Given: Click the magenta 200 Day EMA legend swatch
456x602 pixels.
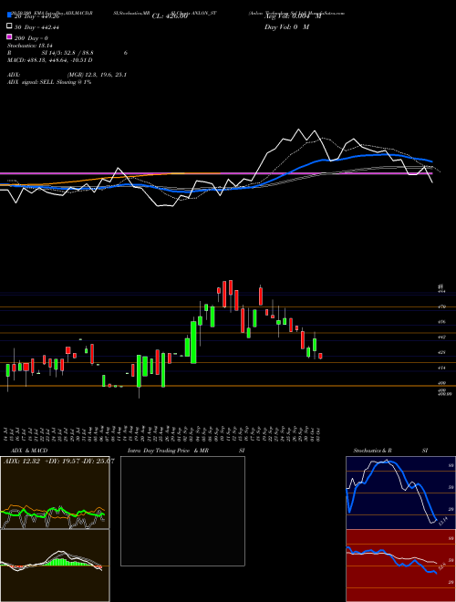Looking at the screenshot, I should click(9, 37).
